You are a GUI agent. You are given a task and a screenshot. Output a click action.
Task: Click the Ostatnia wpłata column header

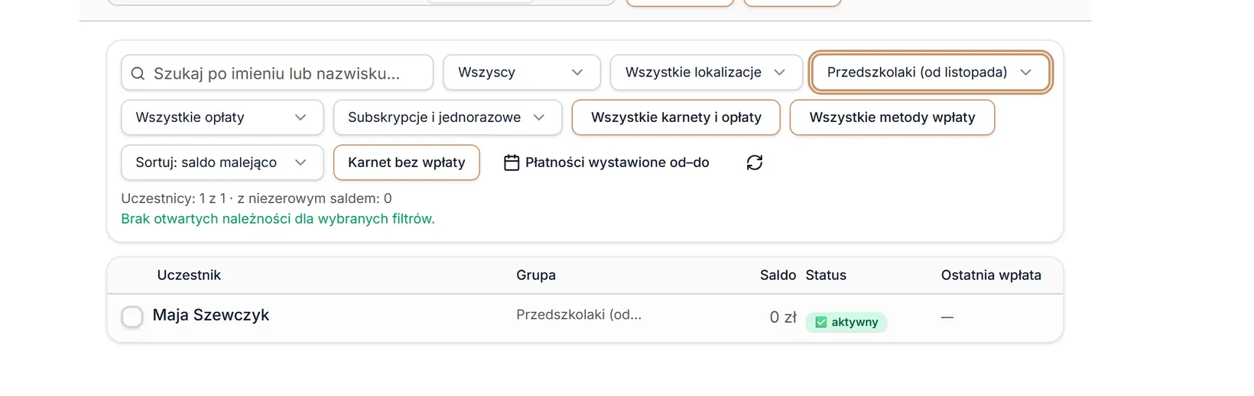coord(991,275)
